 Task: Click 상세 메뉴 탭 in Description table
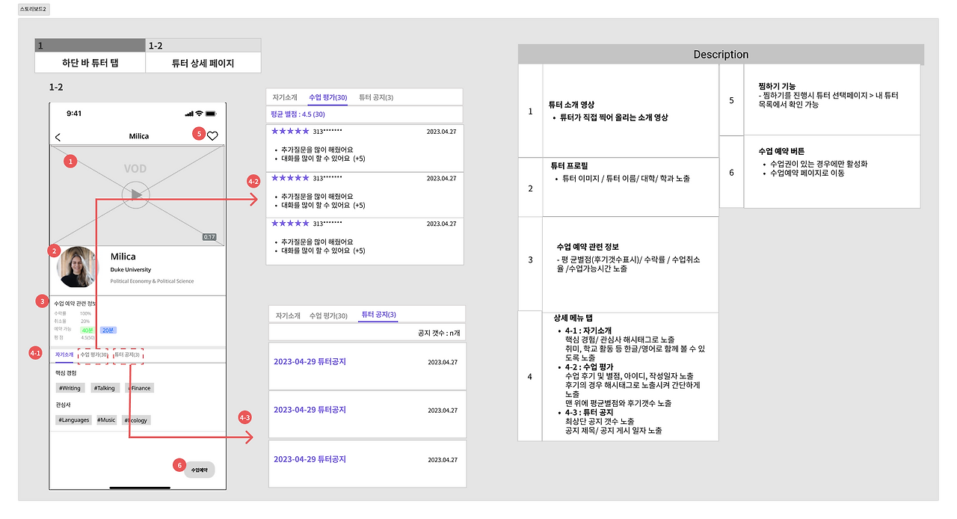click(x=573, y=318)
